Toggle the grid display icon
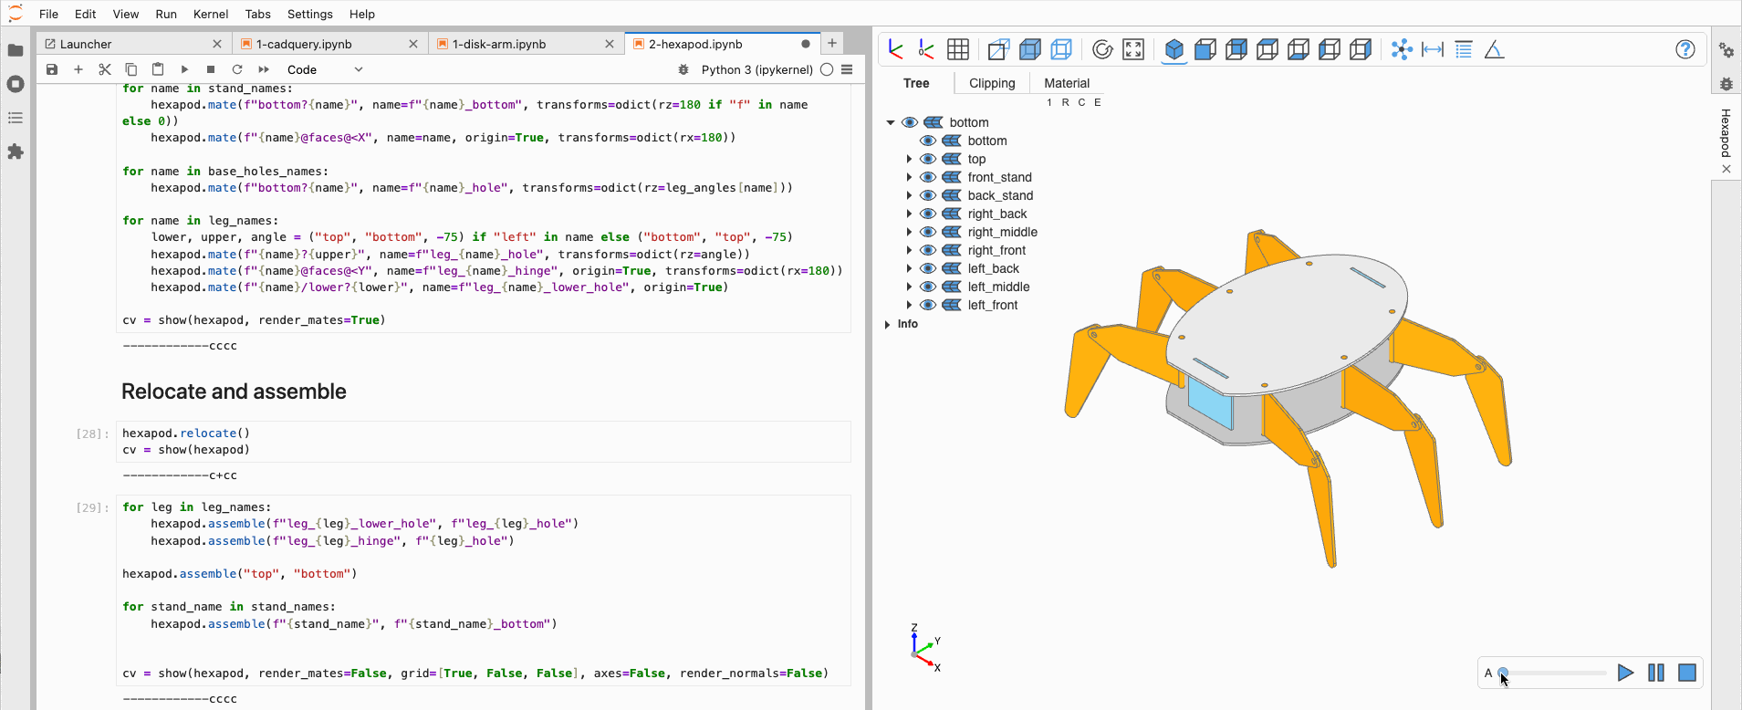The width and height of the screenshot is (1742, 710). (x=957, y=49)
